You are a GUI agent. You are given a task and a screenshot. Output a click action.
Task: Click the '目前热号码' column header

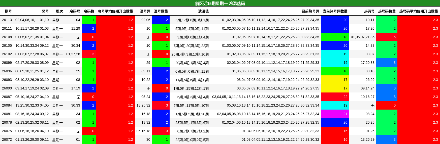pyautogui.click(x=310, y=11)
